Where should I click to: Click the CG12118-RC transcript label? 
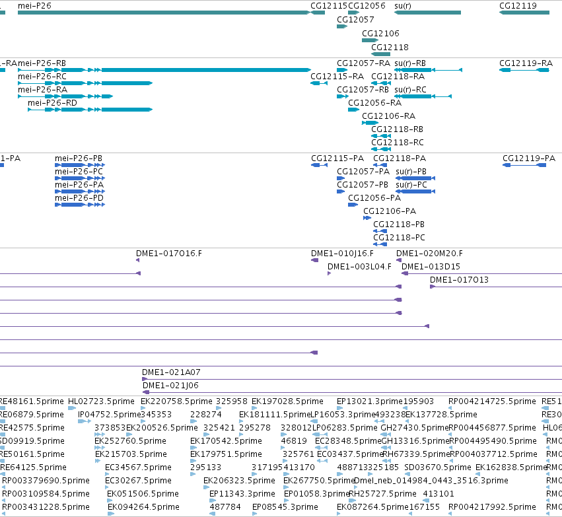pos(398,143)
